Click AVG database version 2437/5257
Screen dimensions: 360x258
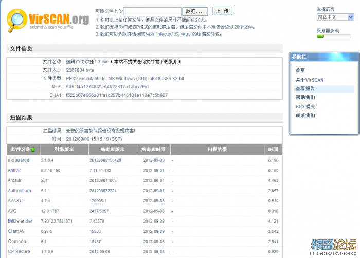99,211
